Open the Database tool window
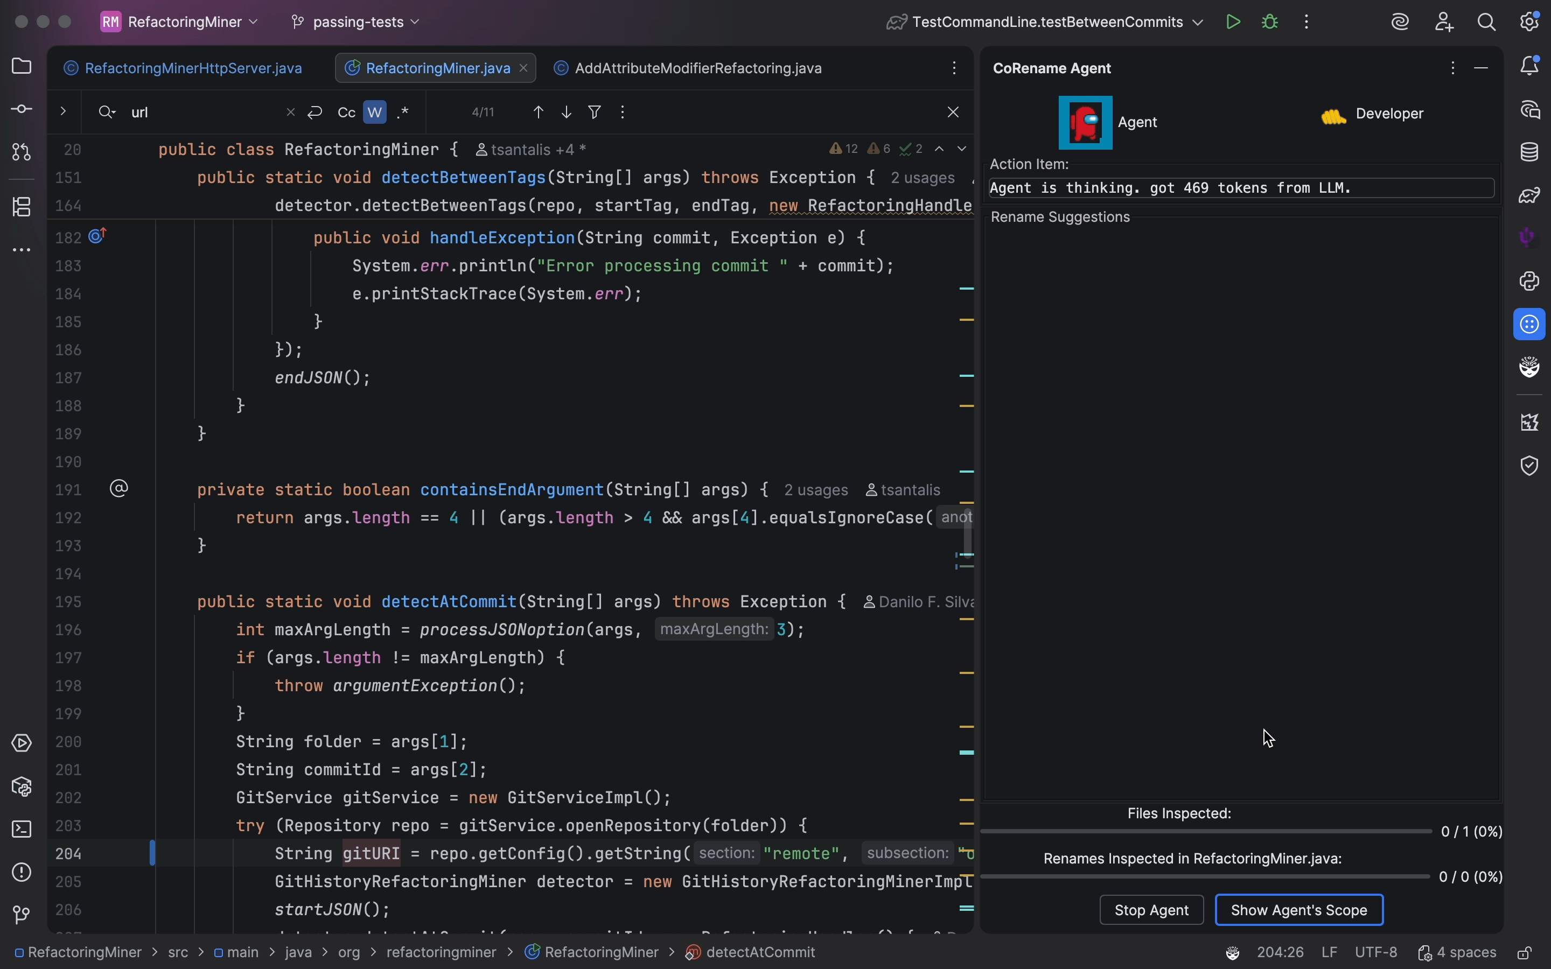This screenshot has height=969, width=1551. coord(1529,152)
